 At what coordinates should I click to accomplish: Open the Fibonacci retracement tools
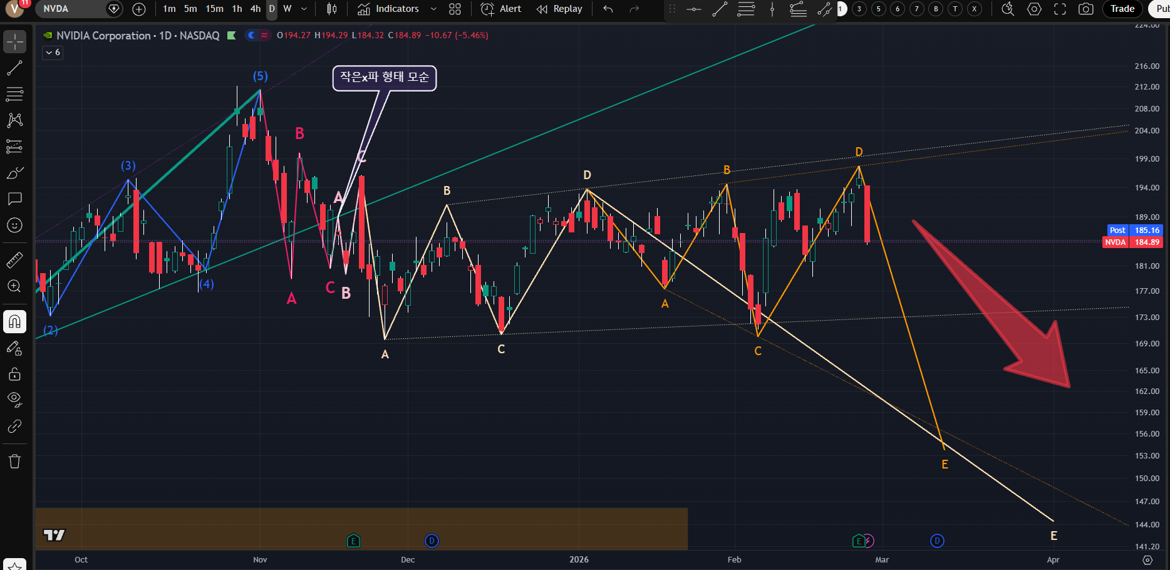point(14,94)
